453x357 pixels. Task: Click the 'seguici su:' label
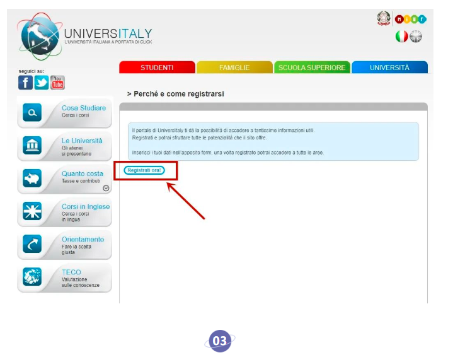pyautogui.click(x=32, y=71)
